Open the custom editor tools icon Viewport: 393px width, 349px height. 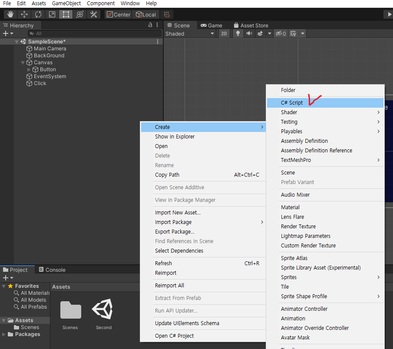pyautogui.click(x=93, y=14)
